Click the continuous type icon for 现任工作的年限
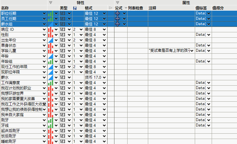This screenshot has width=237, height=144. pyautogui.click(x=51, y=67)
